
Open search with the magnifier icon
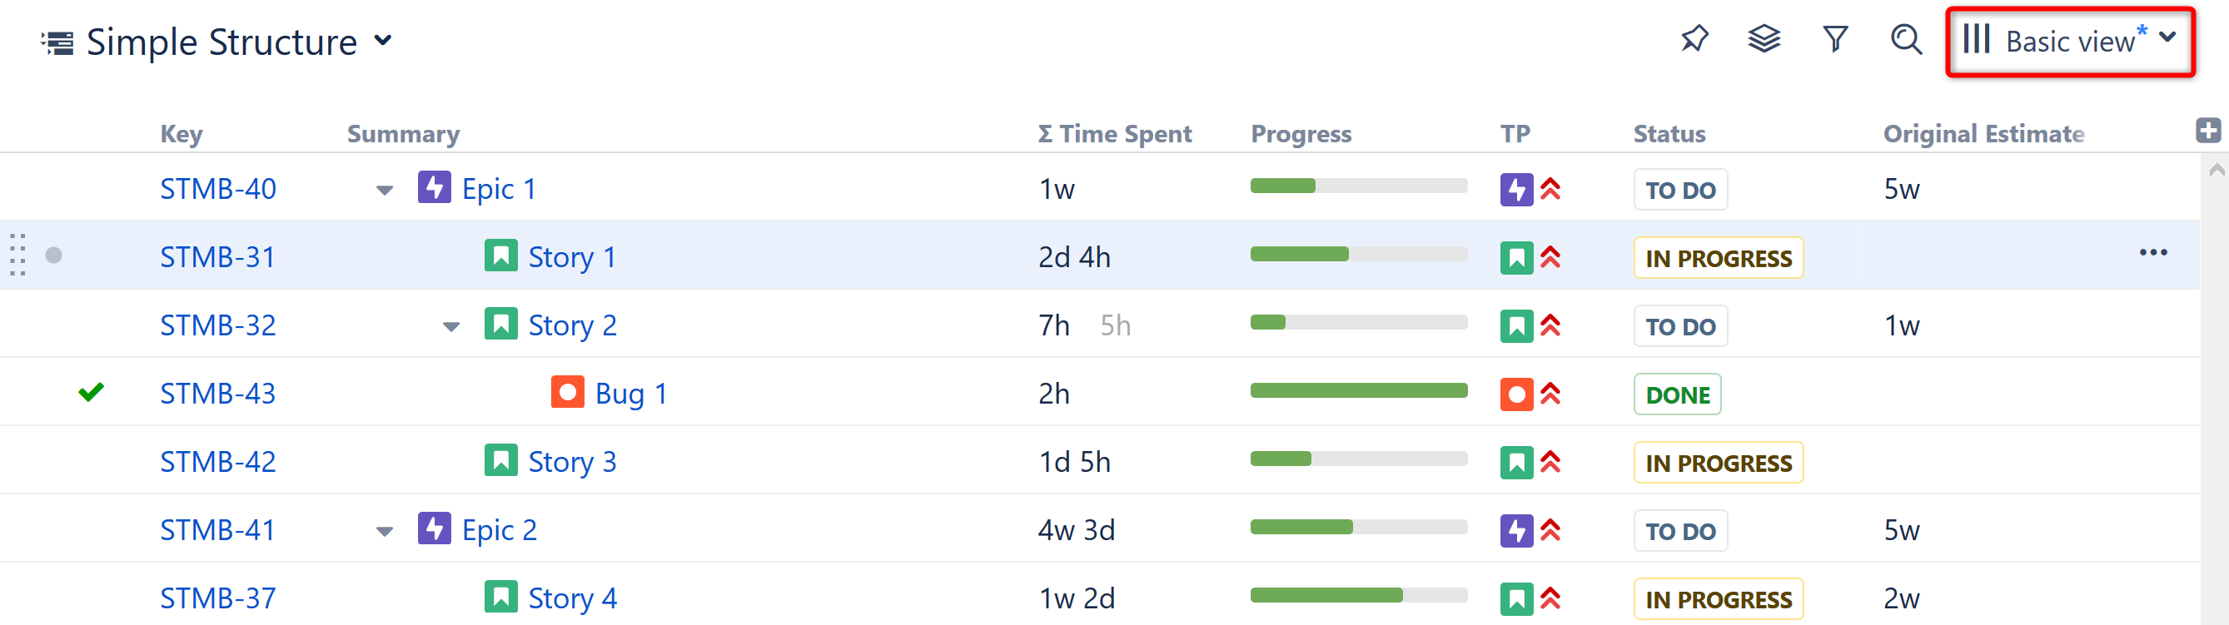1905,39
